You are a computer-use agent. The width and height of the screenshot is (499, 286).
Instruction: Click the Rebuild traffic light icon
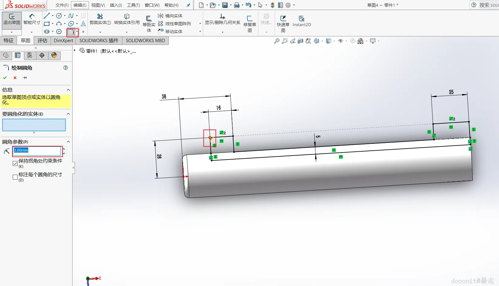click(x=273, y=5)
